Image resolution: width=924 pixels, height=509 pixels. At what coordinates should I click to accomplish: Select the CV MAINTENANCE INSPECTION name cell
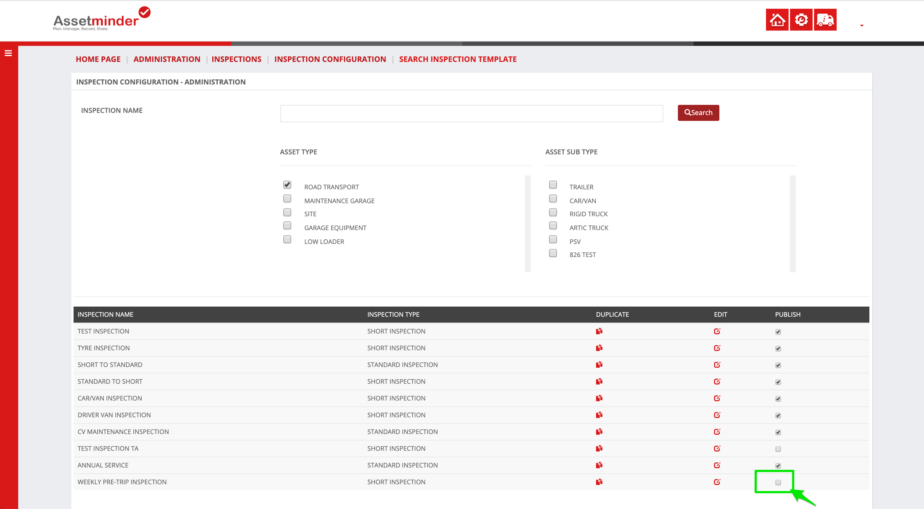tap(123, 431)
